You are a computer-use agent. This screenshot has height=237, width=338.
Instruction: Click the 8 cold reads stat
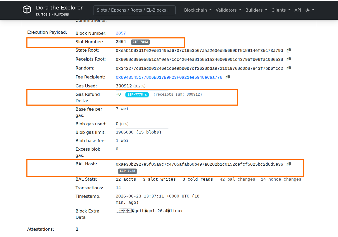[x=198, y=179]
